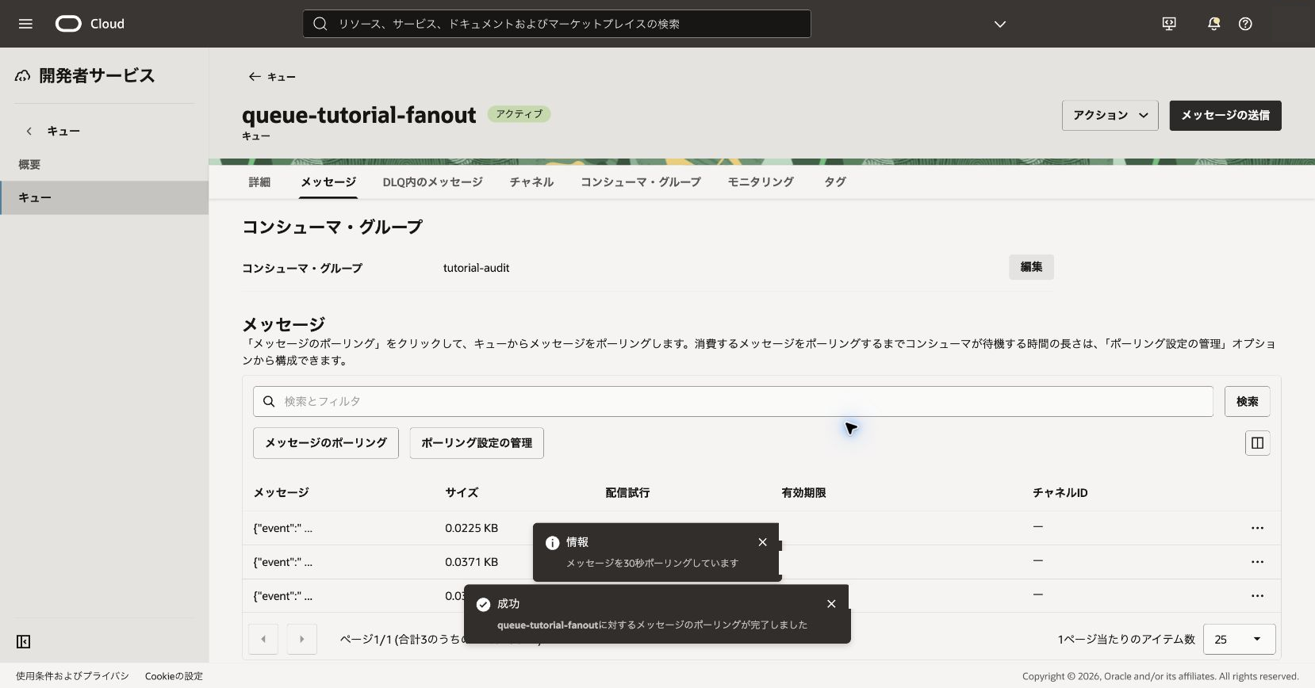Open the アクション dropdown

(x=1110, y=116)
